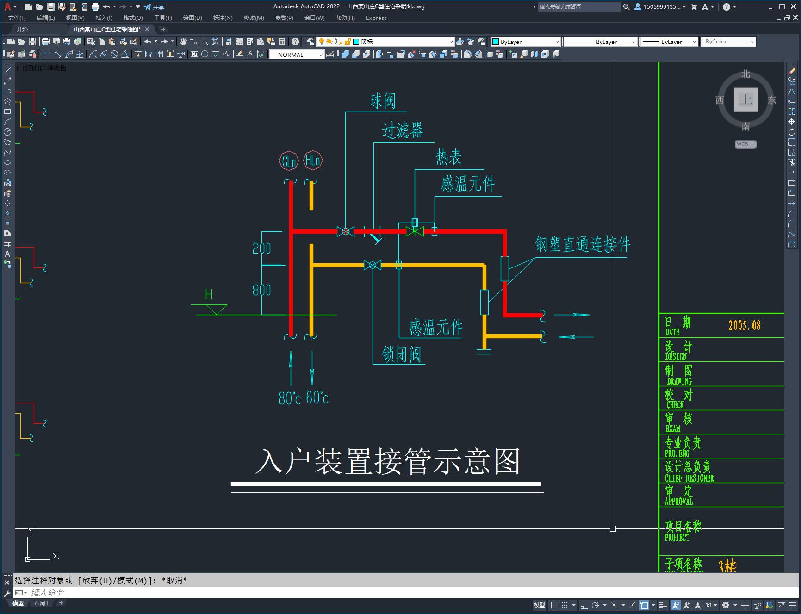The image size is (801, 614).
Task: Select the Rotate tool in the modify toolbar
Action: (x=792, y=132)
